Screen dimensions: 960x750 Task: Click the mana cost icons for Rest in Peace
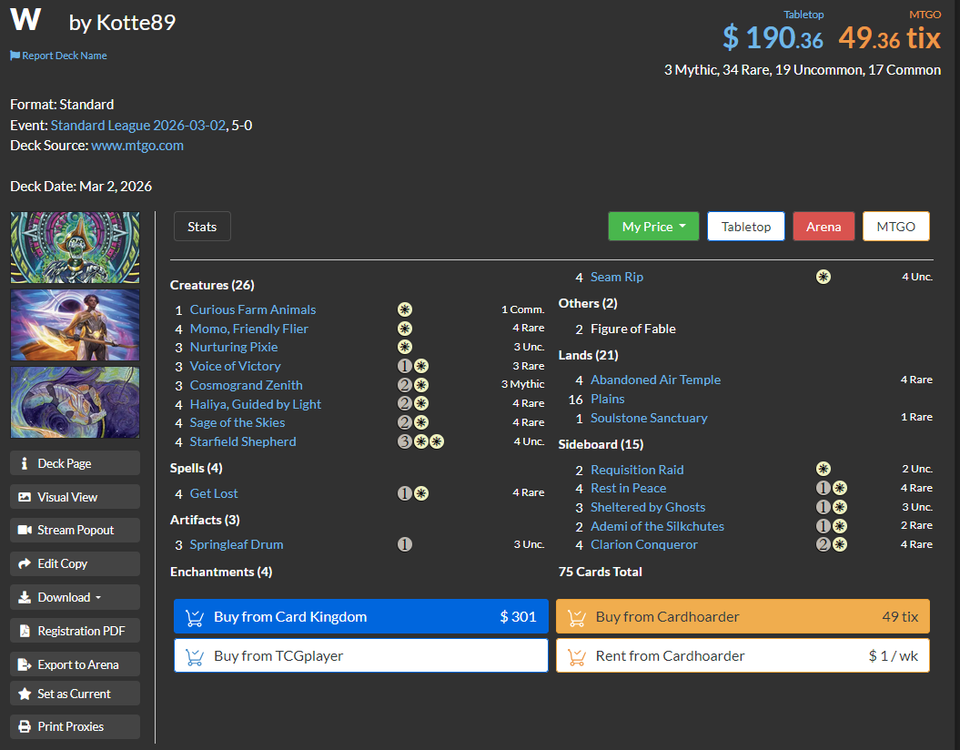pos(832,488)
